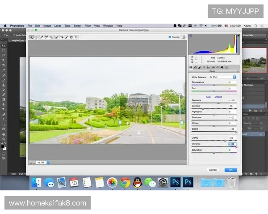
Task: Open the Filter menu
Action: [x=88, y=26]
